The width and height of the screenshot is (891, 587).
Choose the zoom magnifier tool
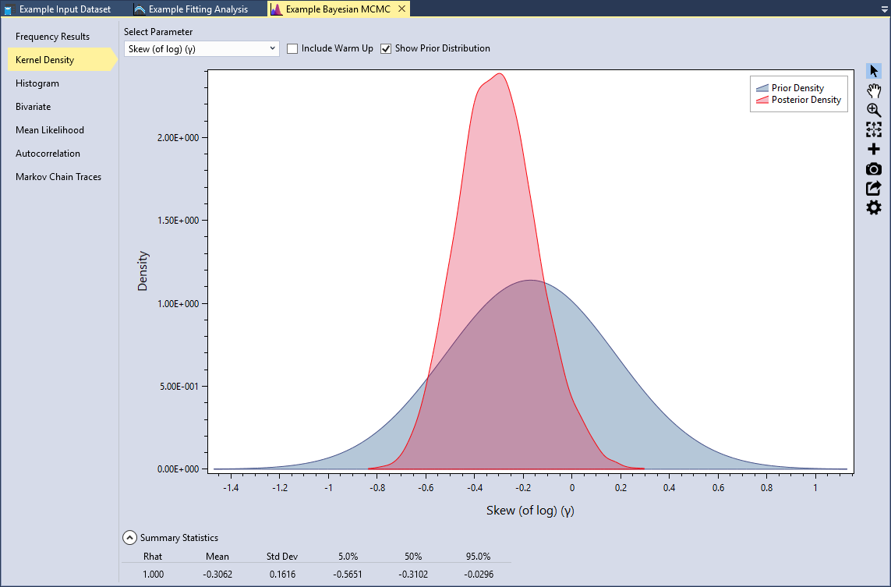pos(873,110)
